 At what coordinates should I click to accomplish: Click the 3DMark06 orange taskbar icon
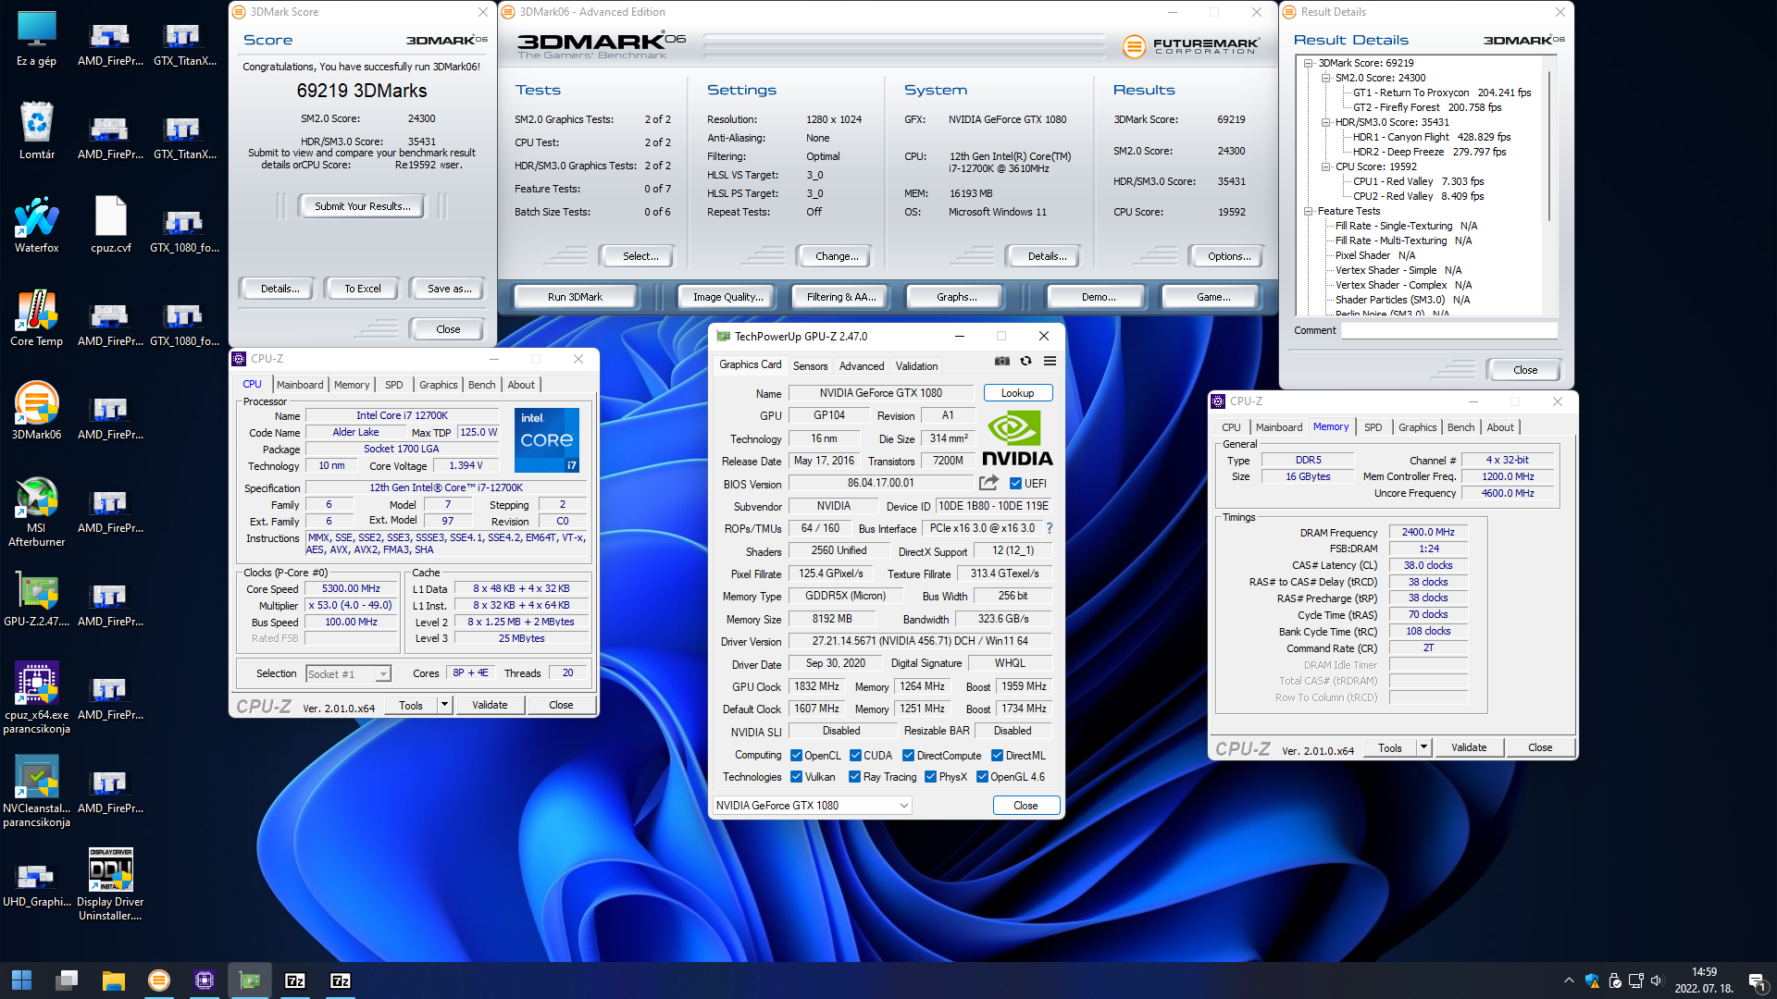tap(159, 980)
